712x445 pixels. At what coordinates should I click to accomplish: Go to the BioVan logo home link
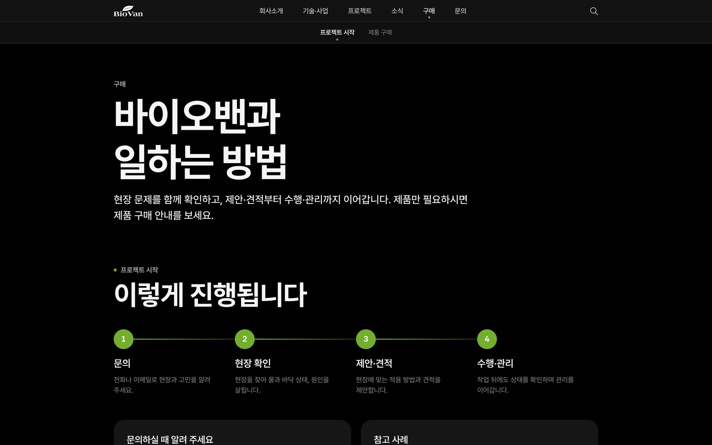[128, 11]
